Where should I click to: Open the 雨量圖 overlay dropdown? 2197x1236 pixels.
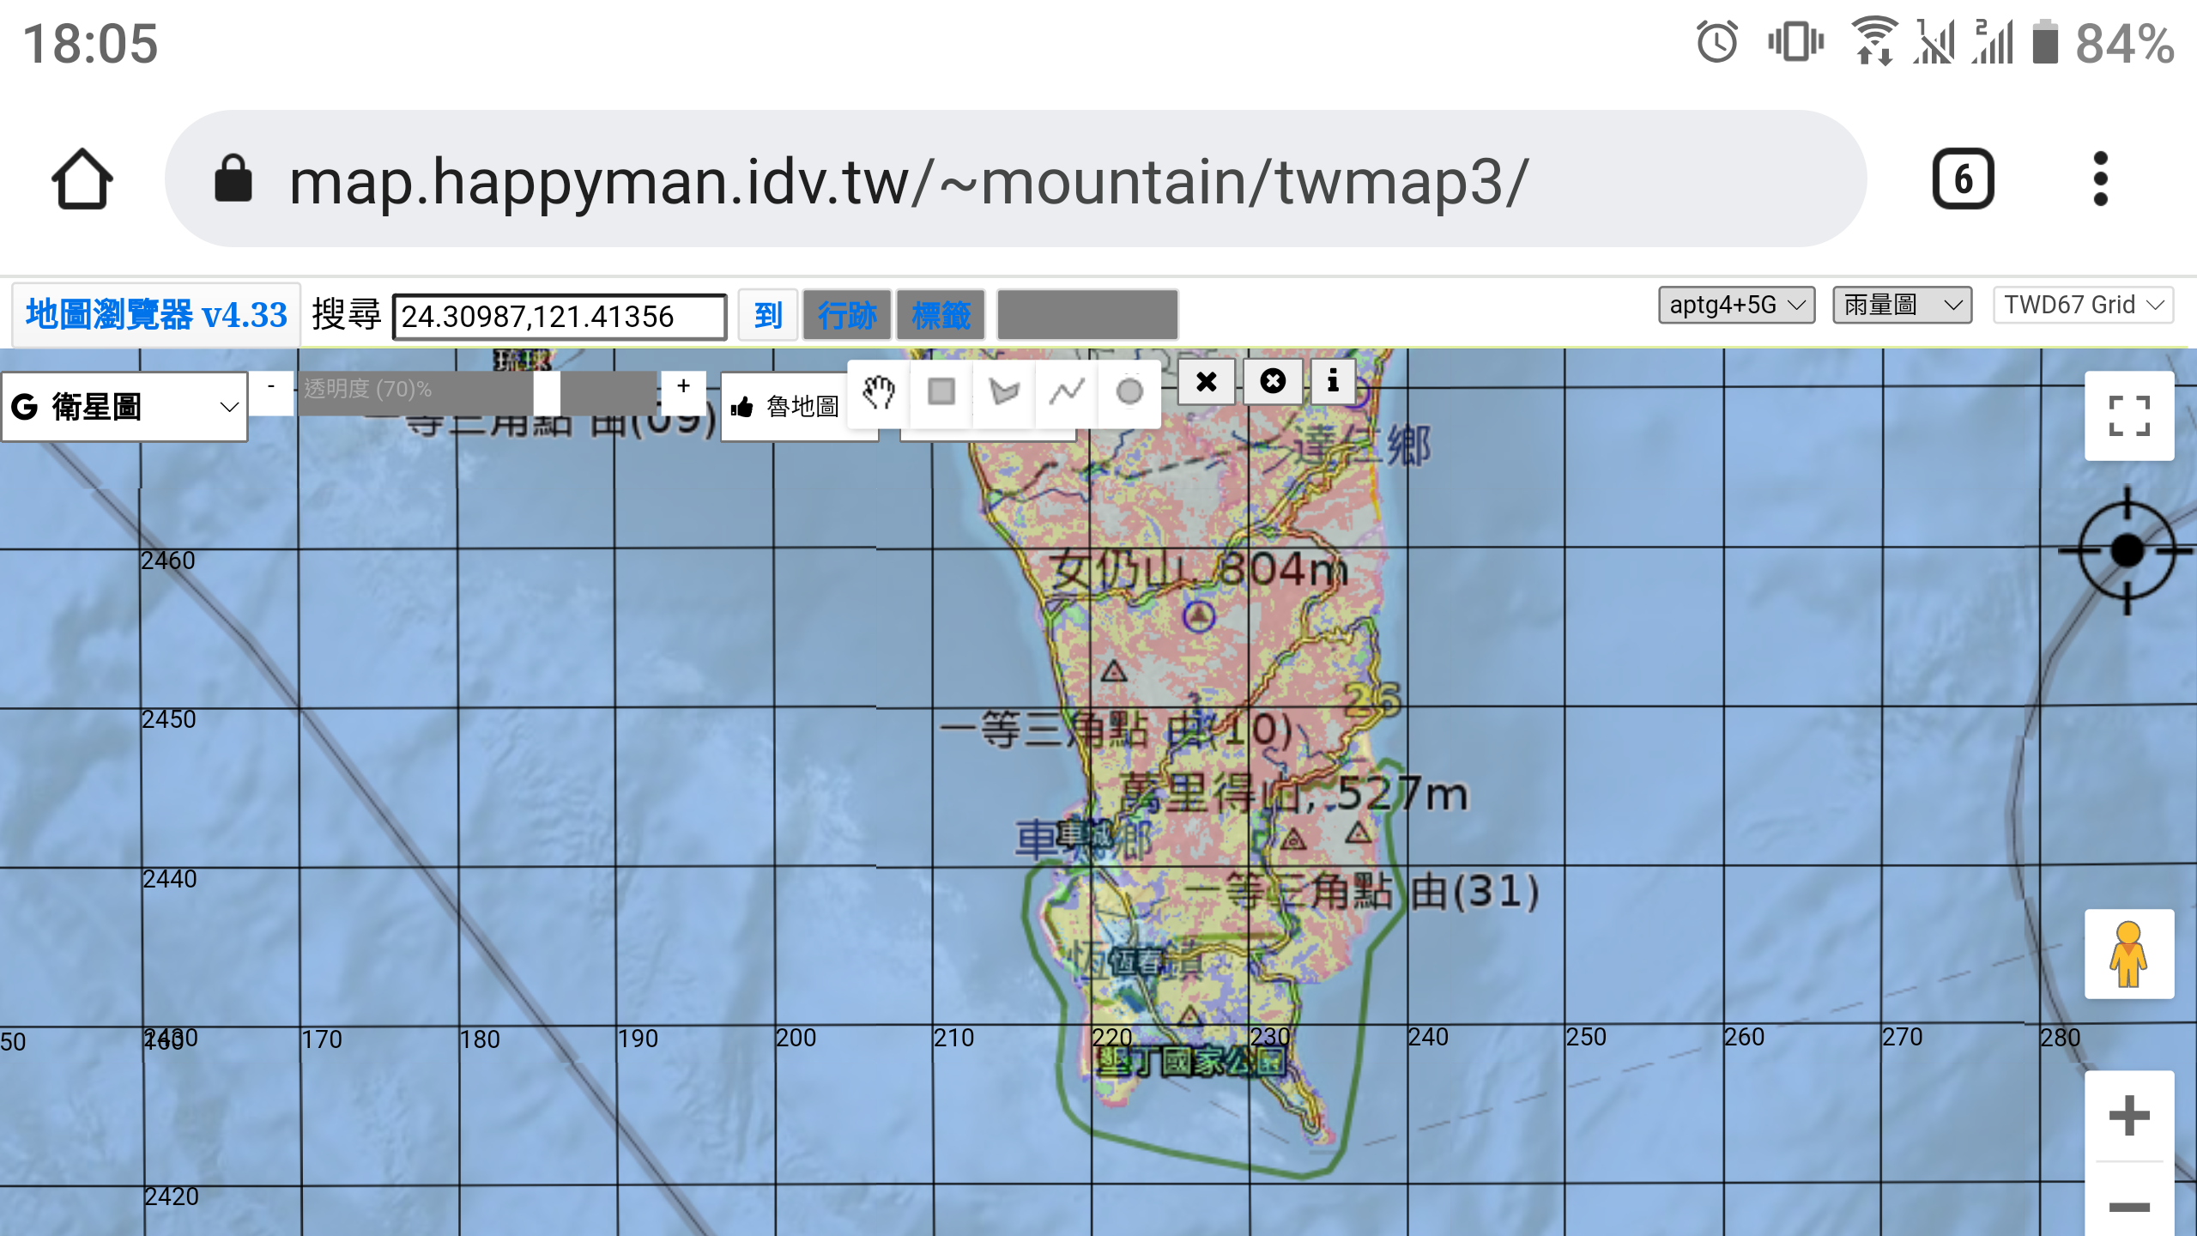[x=1902, y=305]
